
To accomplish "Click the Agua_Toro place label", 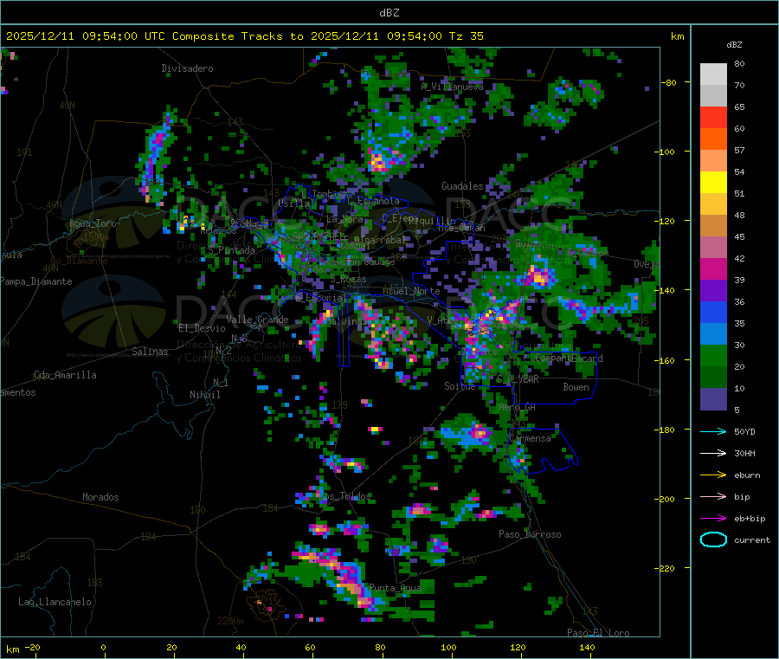I will pyautogui.click(x=93, y=223).
